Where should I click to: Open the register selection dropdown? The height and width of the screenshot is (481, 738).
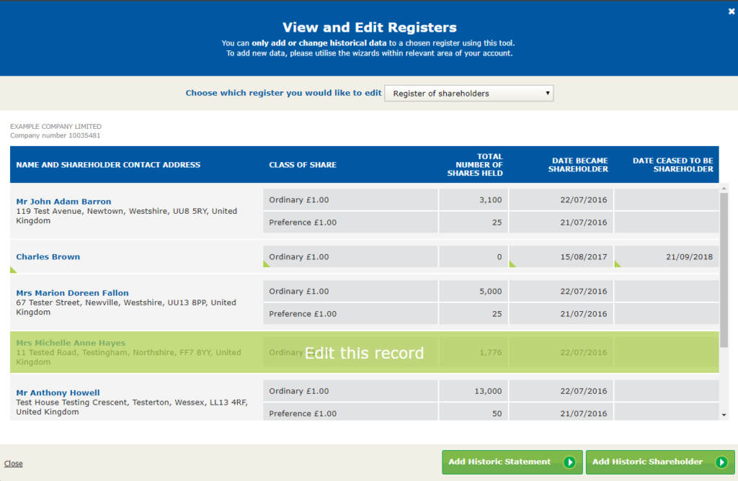[x=468, y=94]
